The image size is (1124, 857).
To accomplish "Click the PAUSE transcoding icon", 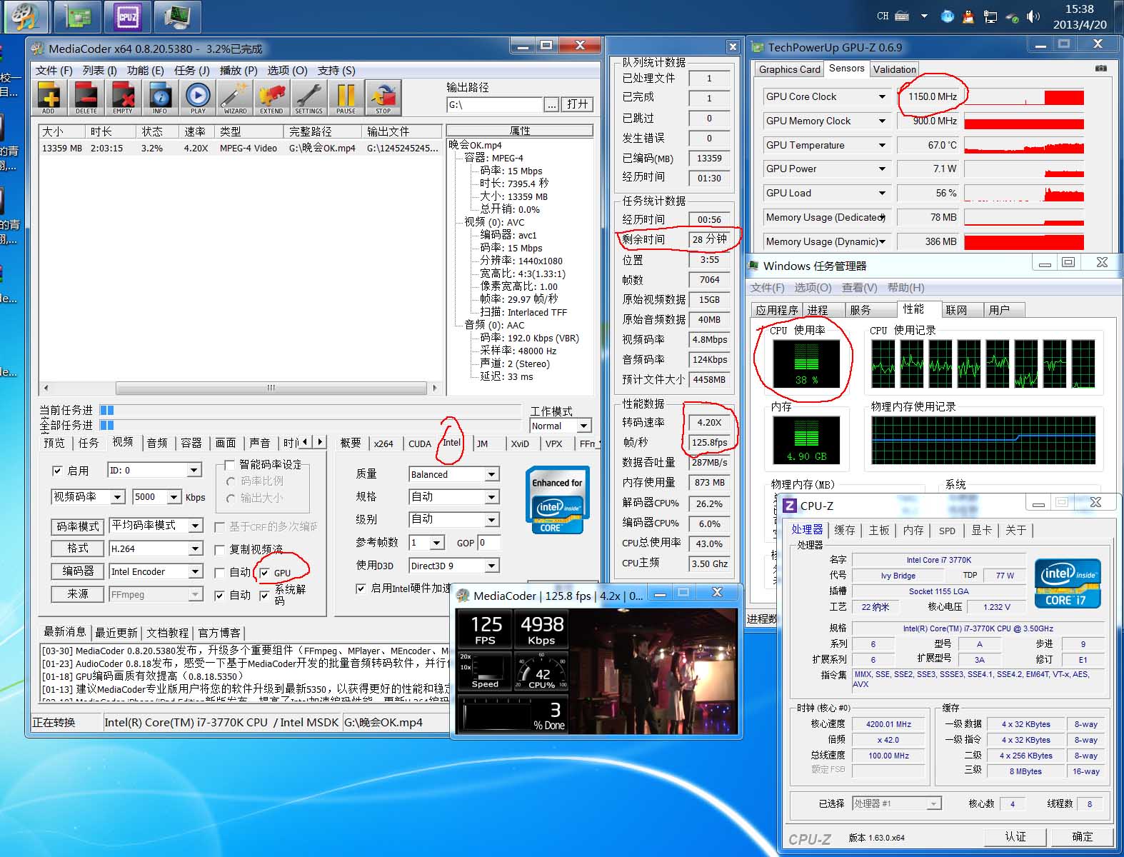I will coord(346,98).
